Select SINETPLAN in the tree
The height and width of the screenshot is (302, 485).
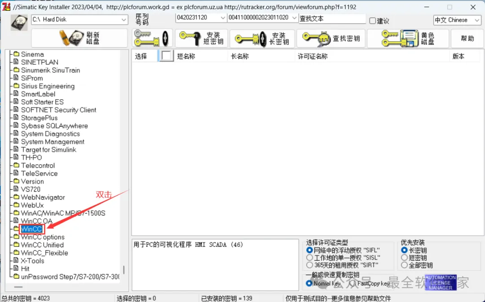tap(40, 62)
